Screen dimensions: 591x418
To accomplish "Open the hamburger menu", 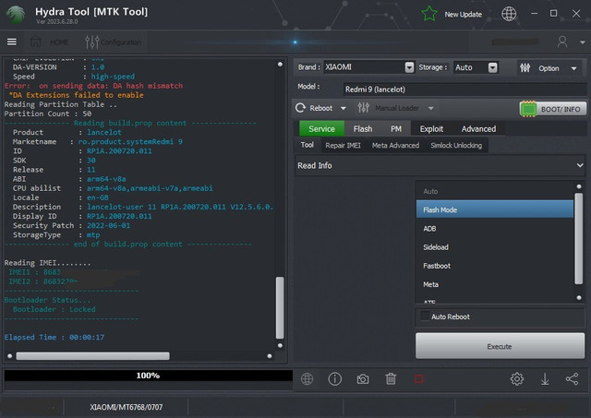I will click(x=12, y=42).
